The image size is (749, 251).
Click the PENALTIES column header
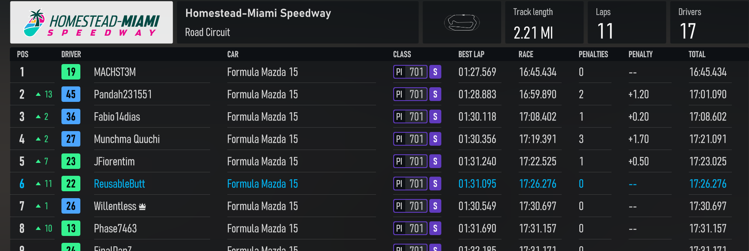click(593, 54)
